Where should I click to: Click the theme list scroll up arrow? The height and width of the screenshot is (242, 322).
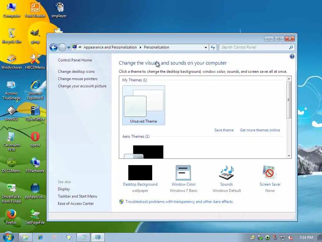pyautogui.click(x=289, y=79)
